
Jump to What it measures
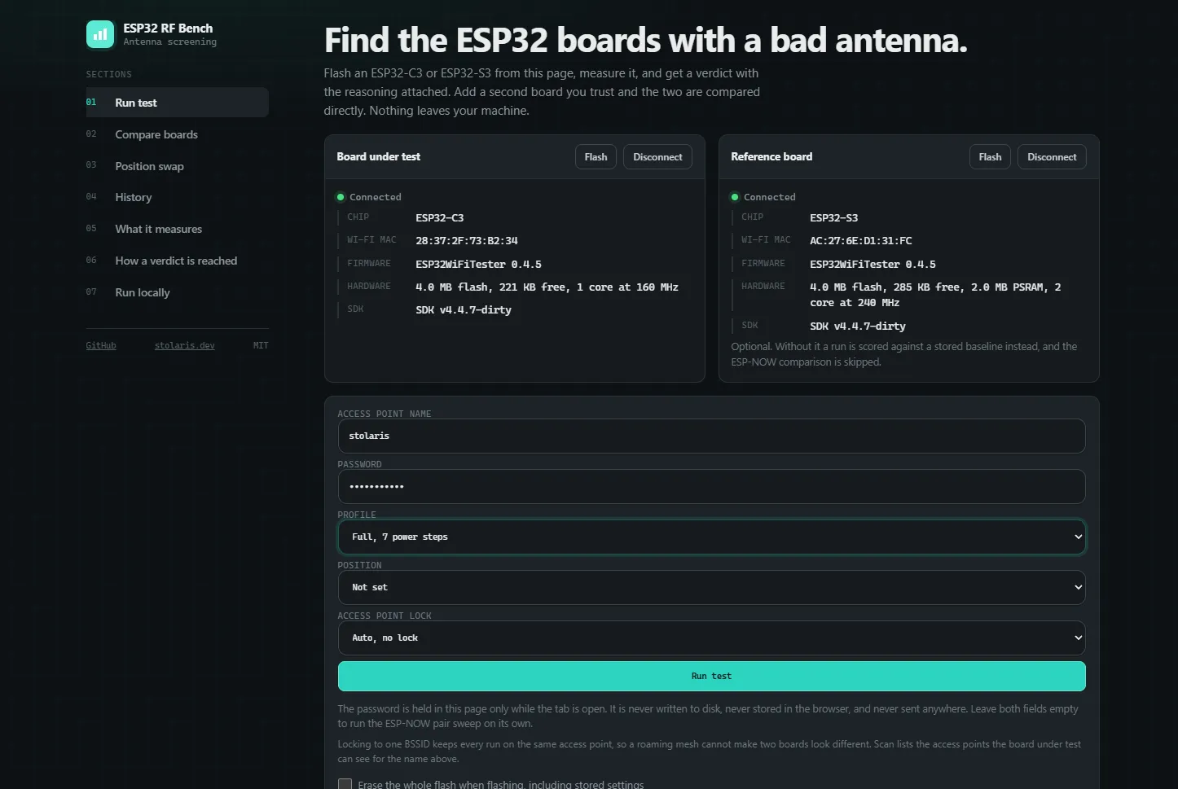coord(177,229)
